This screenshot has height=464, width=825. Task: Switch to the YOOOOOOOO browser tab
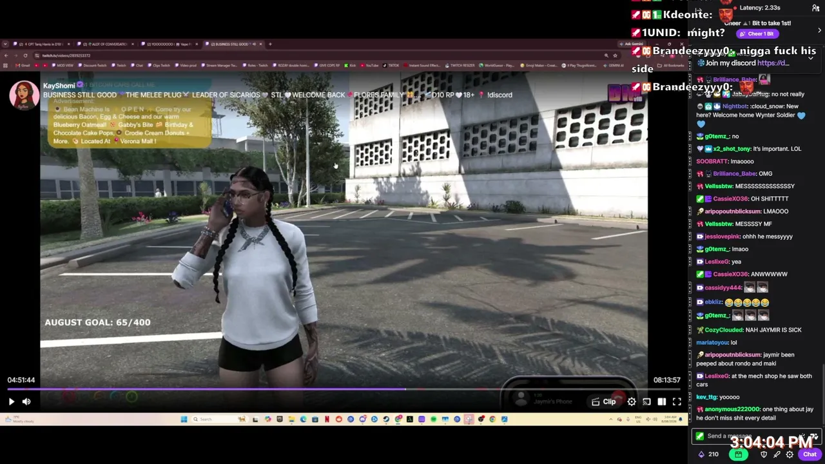coord(169,44)
